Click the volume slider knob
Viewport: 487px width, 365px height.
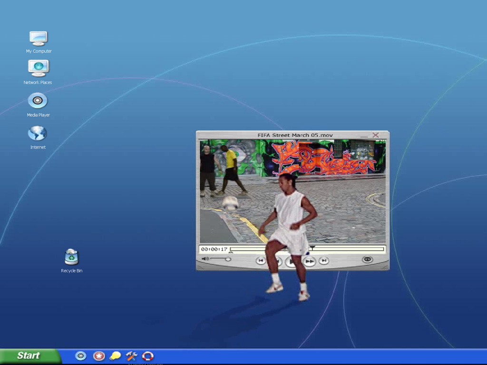pos(228,259)
